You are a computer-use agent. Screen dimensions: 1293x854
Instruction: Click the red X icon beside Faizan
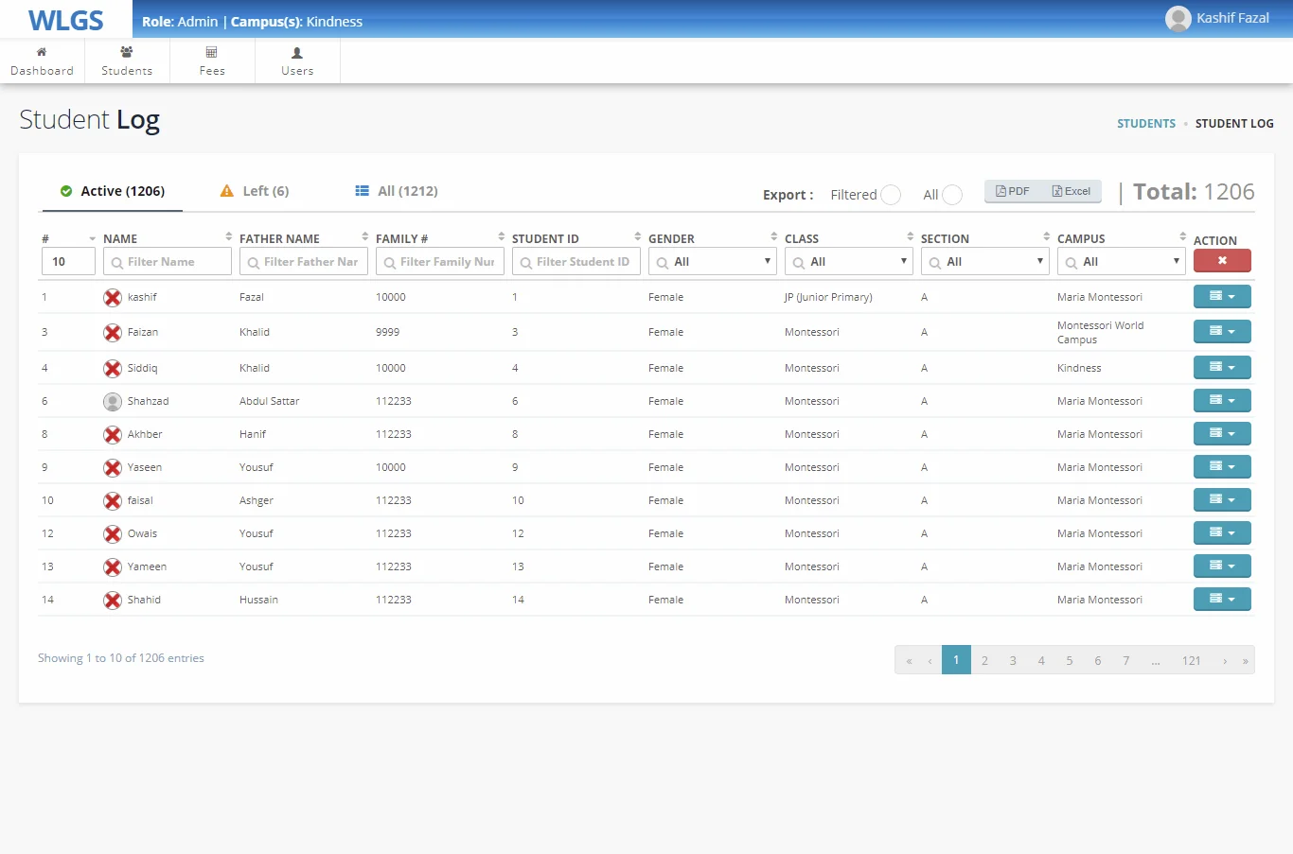tap(113, 333)
